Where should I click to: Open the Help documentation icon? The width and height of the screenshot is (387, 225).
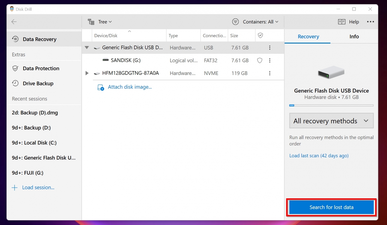pyautogui.click(x=342, y=22)
